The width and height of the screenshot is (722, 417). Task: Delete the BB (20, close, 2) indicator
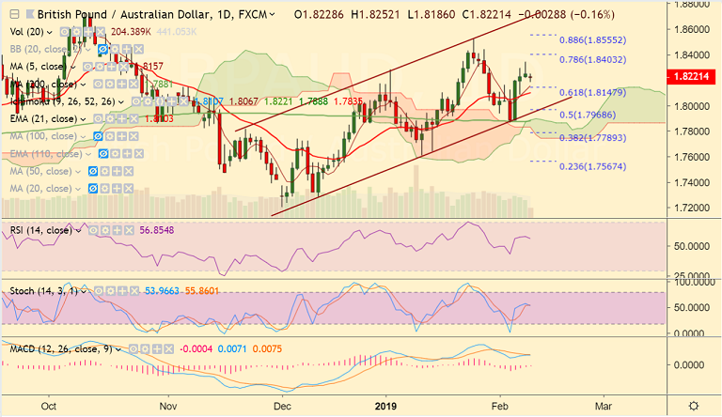pos(138,49)
